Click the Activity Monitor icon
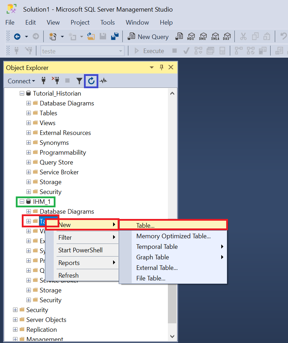The image size is (288, 343). coord(104,81)
